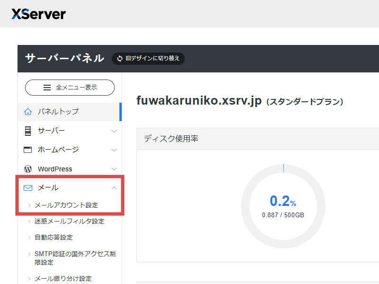This screenshot has height=284, width=379.
Task: Click the arrow before メール振り分け設定
Action: (29, 279)
